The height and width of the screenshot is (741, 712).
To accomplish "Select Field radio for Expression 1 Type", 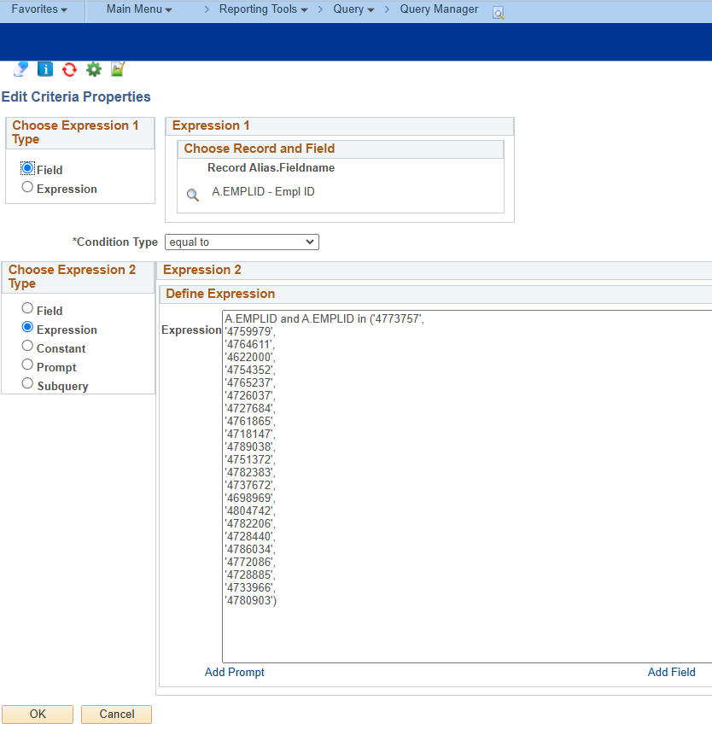I will pyautogui.click(x=27, y=169).
